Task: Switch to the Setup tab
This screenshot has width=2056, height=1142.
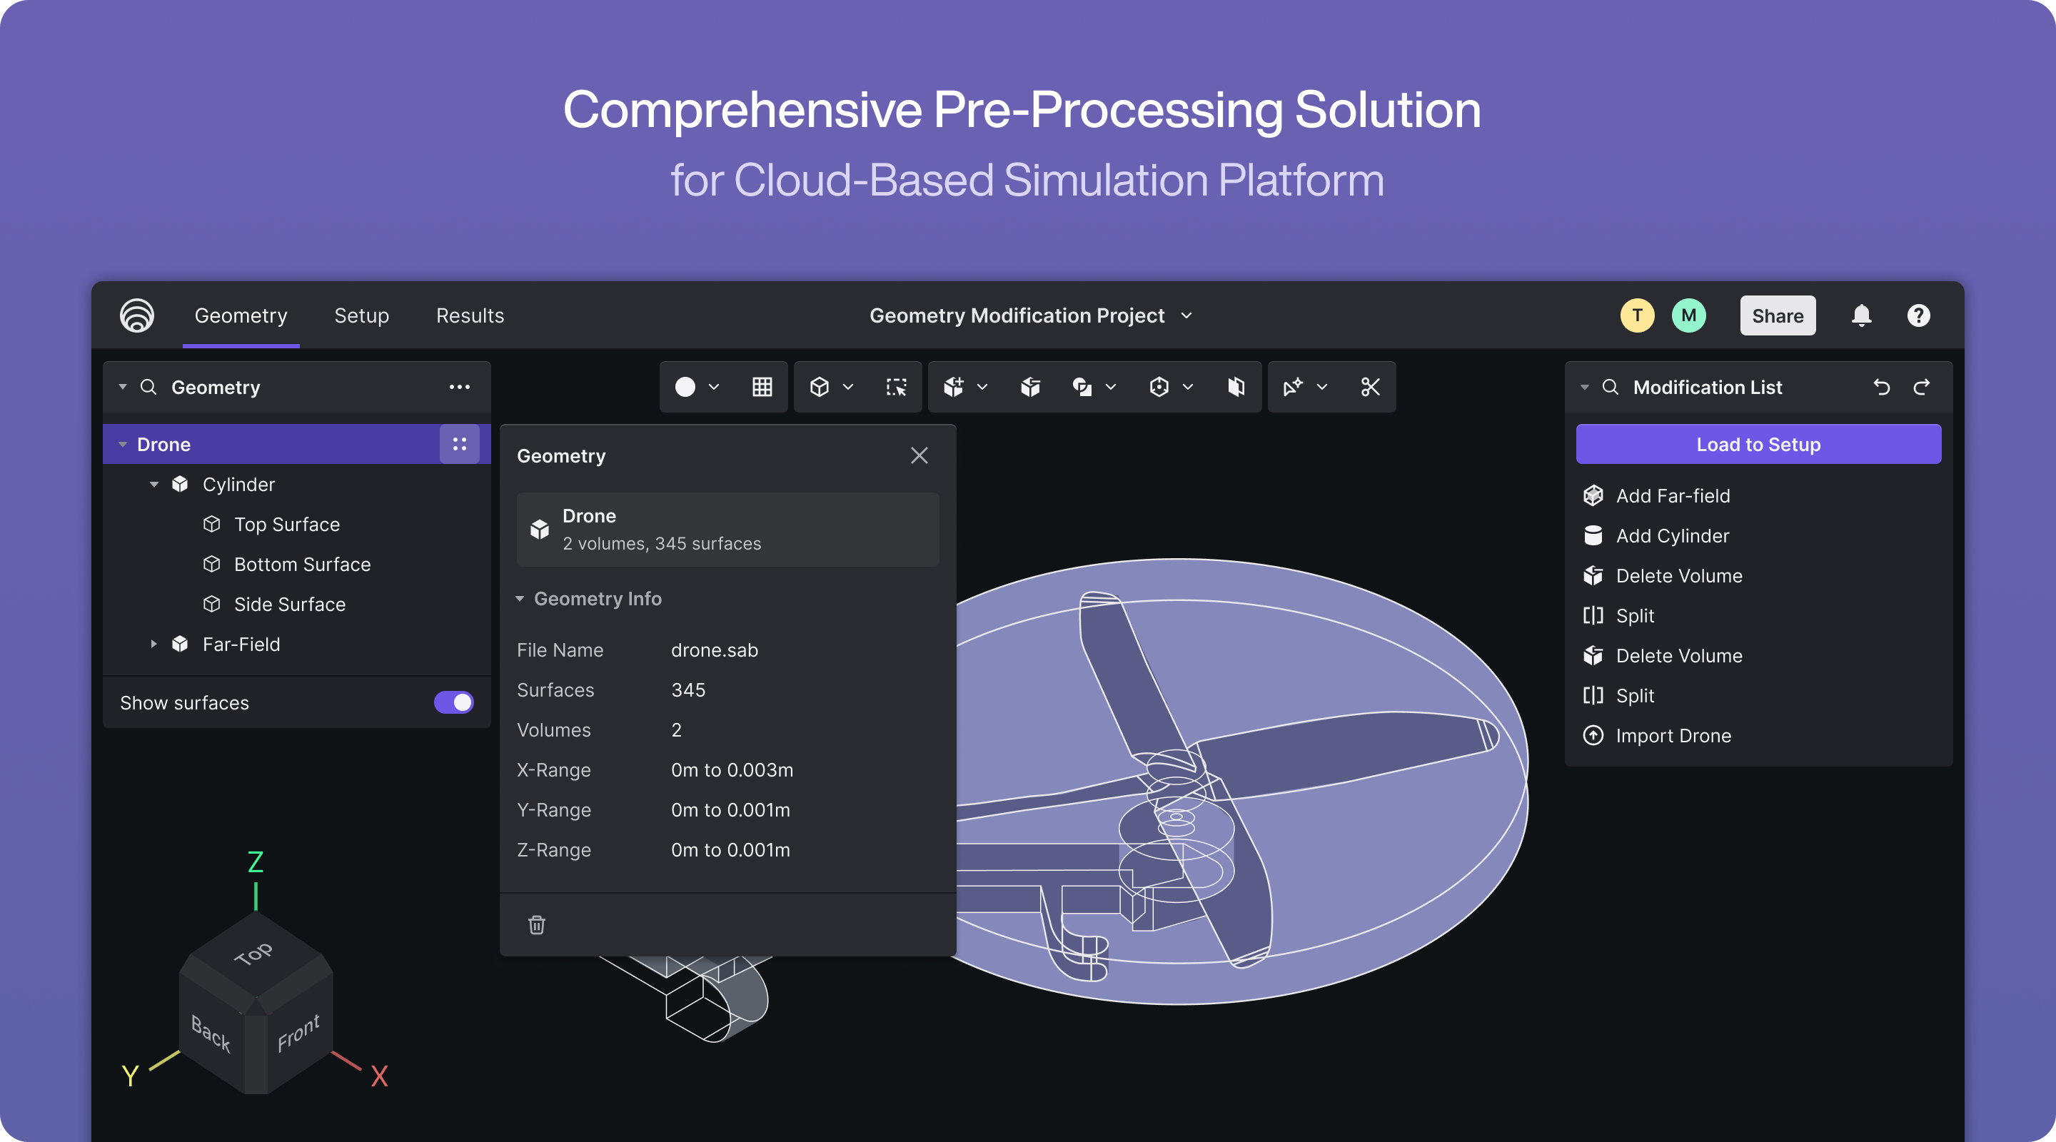Action: pyautogui.click(x=361, y=315)
